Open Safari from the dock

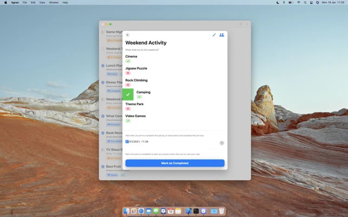[x=141, y=211]
